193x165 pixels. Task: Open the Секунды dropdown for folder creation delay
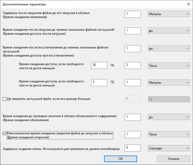[x=169, y=148]
